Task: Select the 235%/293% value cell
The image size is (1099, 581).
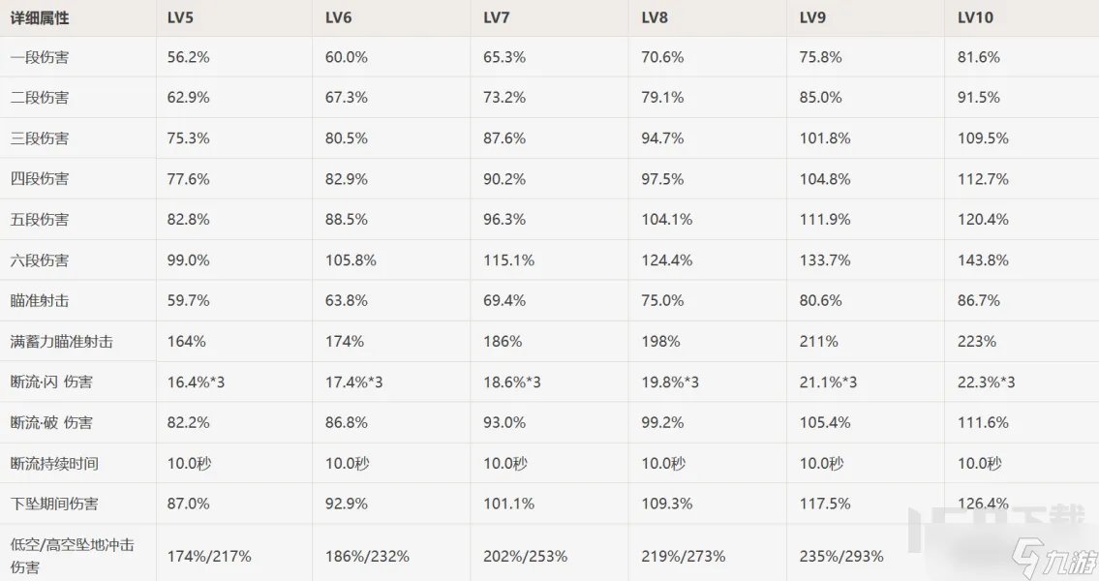Action: click(841, 557)
